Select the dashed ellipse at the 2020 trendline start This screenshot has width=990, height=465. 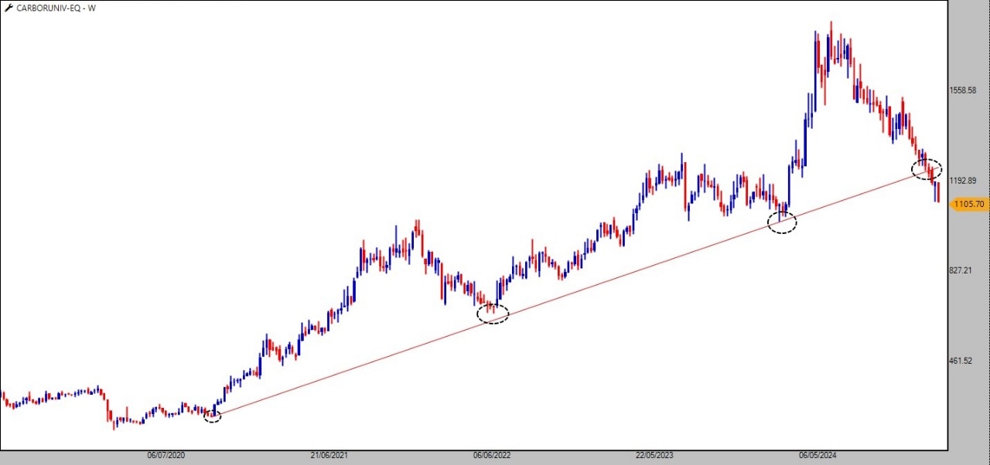pyautogui.click(x=213, y=416)
